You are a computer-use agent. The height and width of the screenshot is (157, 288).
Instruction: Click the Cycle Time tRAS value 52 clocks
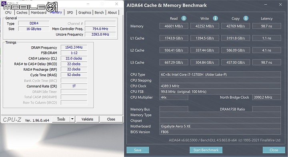(x=74, y=75)
